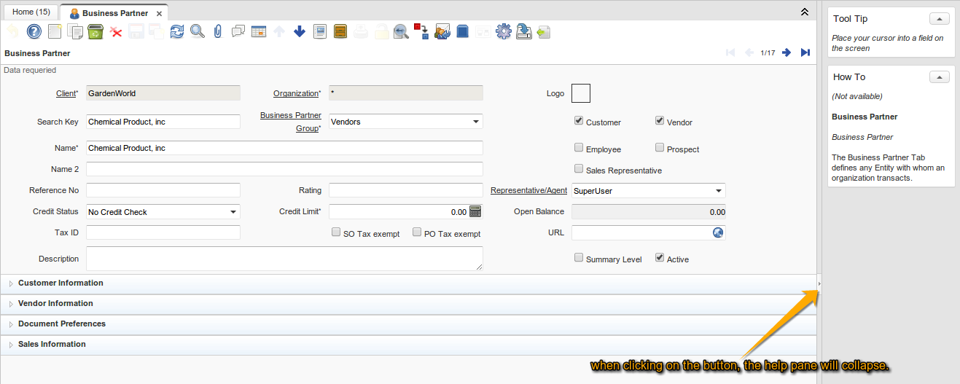Open record lookup with magnifying glass icon

click(x=197, y=31)
